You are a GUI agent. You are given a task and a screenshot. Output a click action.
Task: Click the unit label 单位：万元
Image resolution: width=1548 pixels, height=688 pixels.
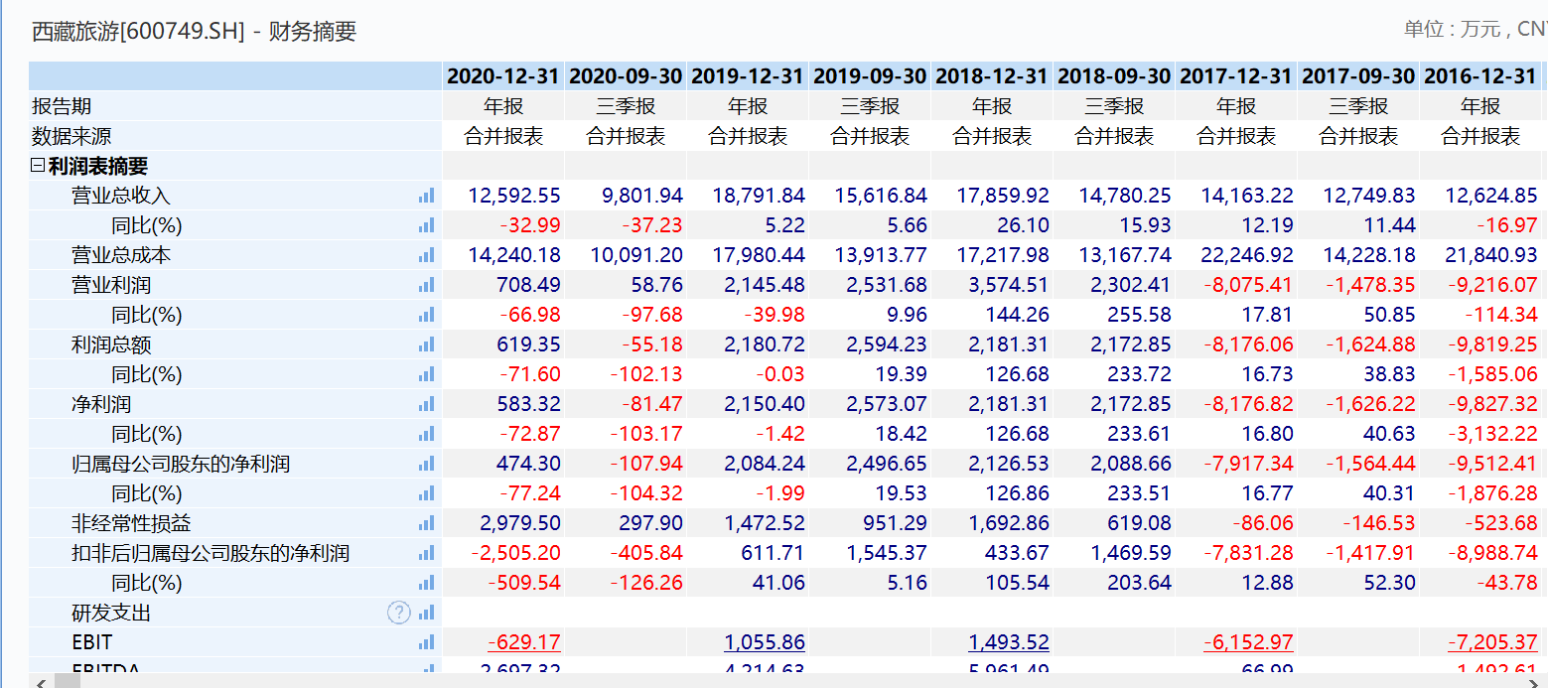click(x=1452, y=29)
